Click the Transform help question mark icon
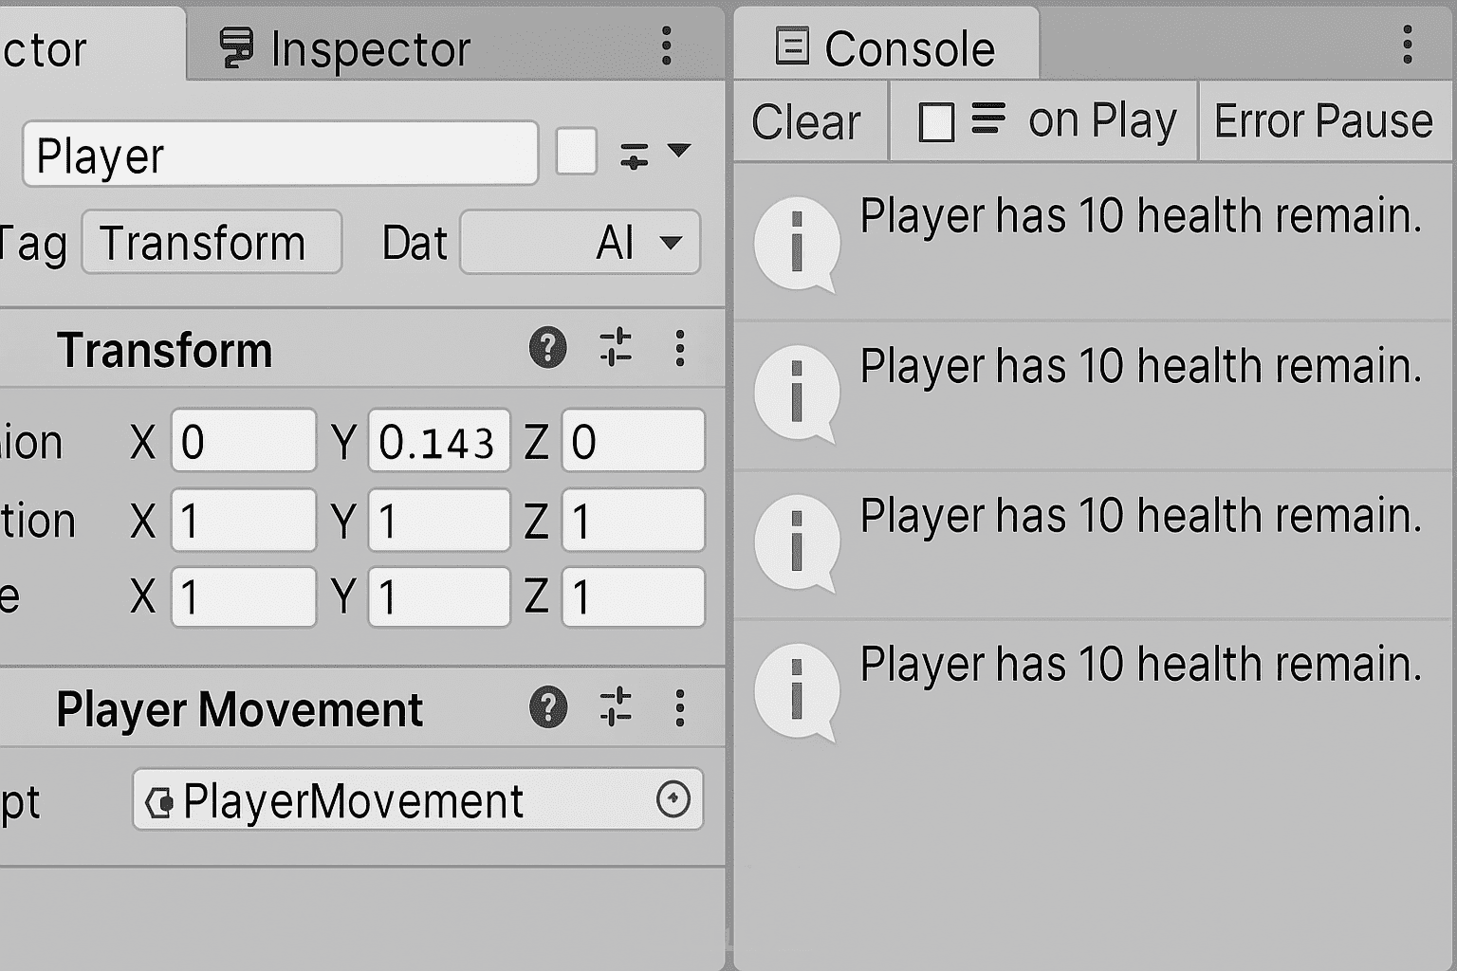The height and width of the screenshot is (971, 1457). (x=547, y=348)
